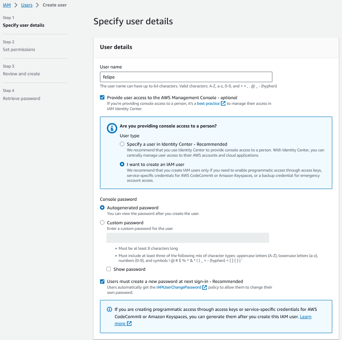Select Specify a user in Identity Center
Viewport: 342px width, 340px height.
coord(122,144)
